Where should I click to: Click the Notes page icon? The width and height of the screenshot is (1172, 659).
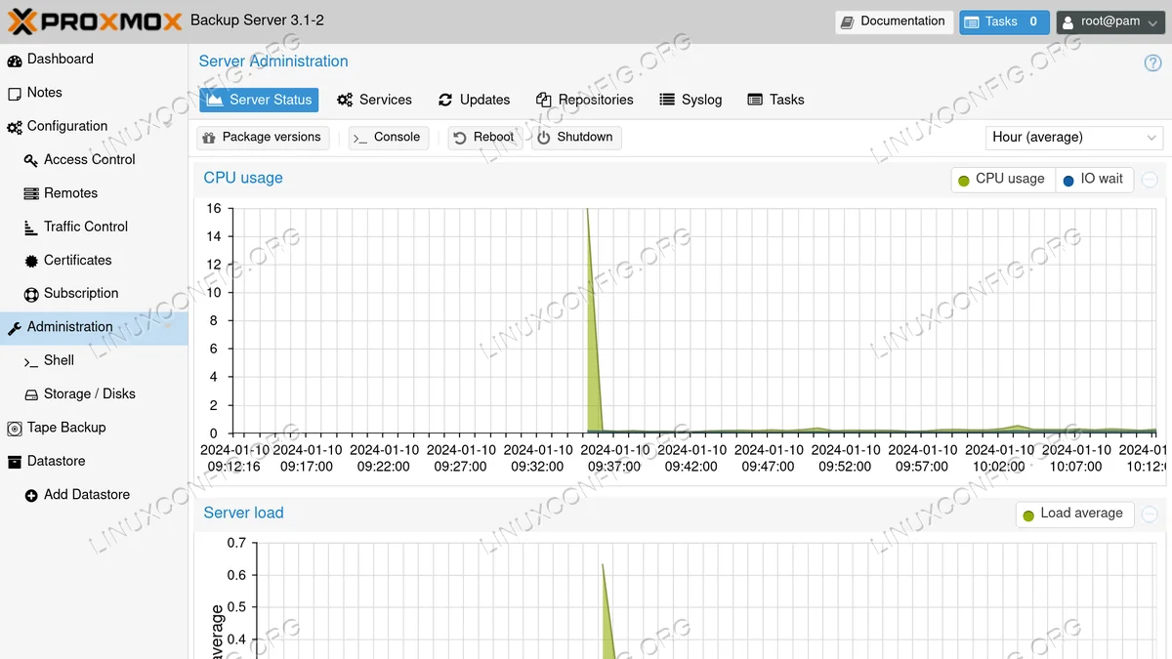click(x=15, y=94)
